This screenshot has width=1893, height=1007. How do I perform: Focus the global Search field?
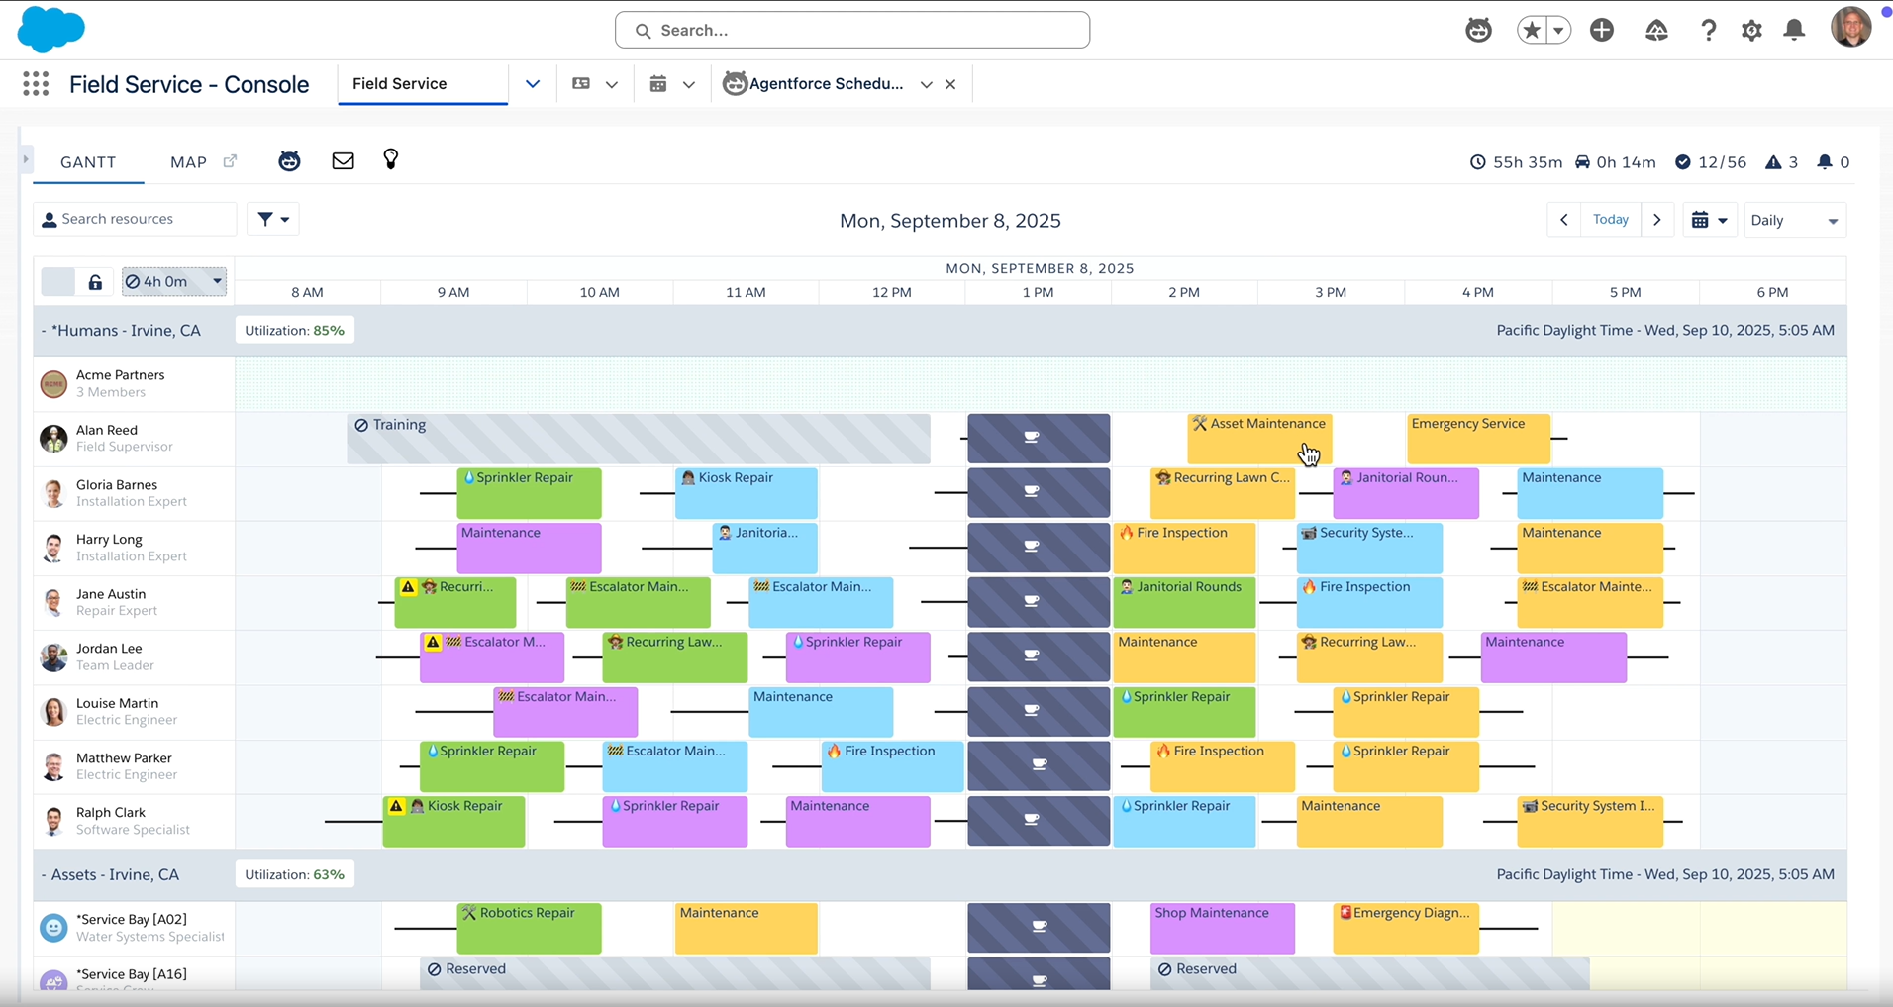pos(852,30)
